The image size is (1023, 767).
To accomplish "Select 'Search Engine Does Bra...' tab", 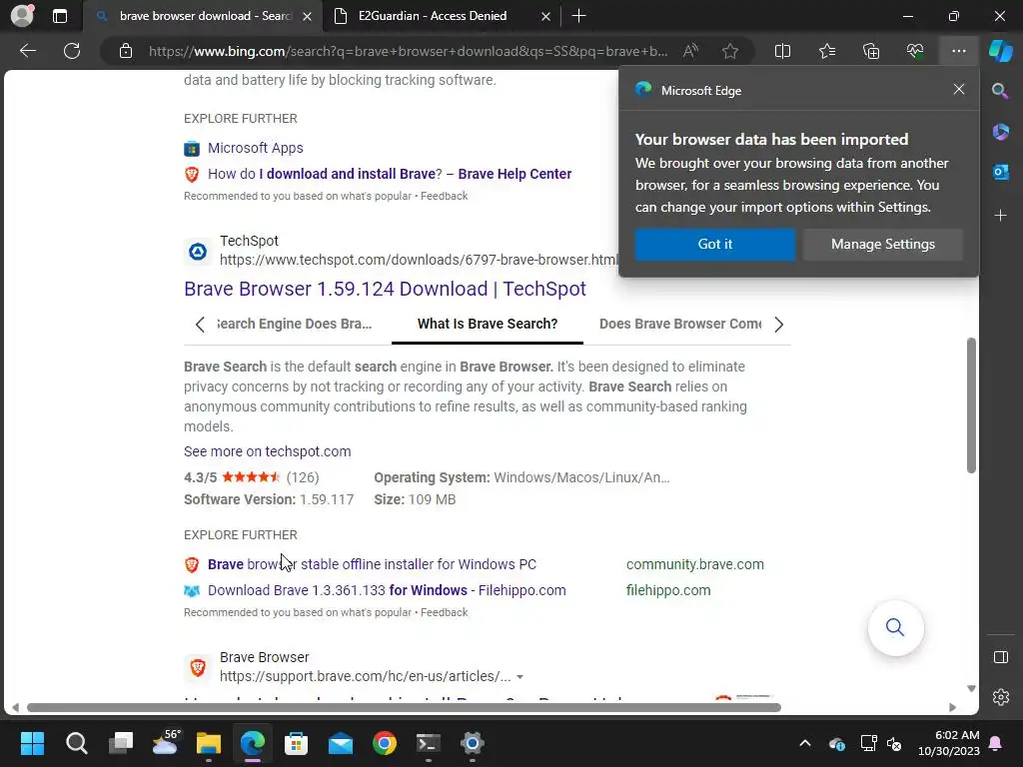I will coord(294,324).
